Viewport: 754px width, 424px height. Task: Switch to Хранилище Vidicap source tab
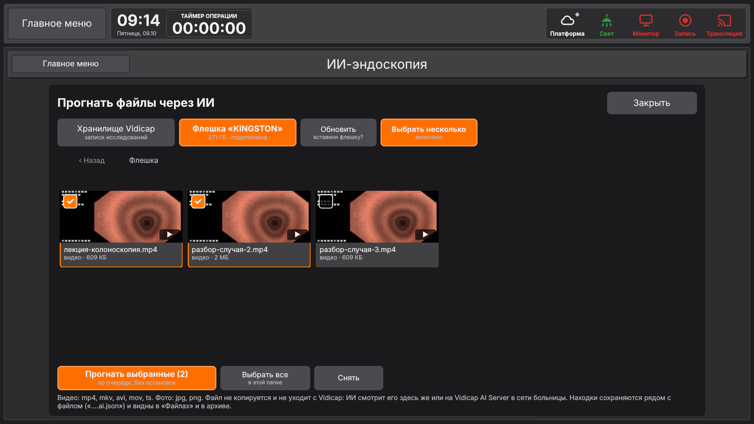[x=116, y=133]
